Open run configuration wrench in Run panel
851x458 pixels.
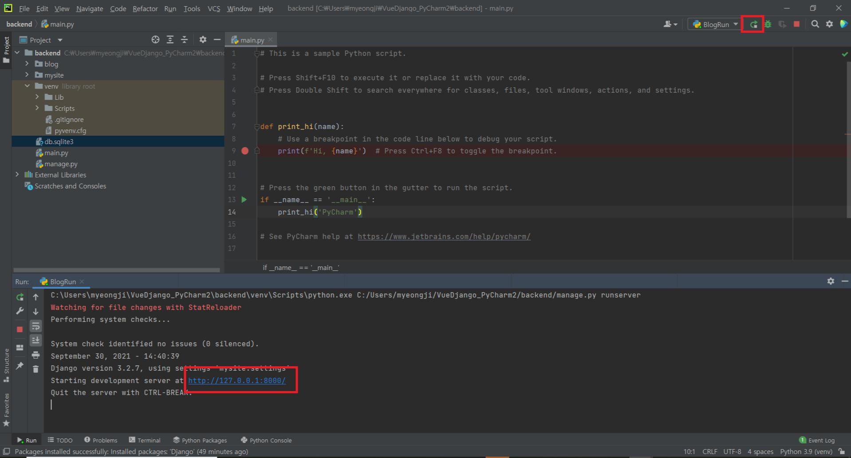pyautogui.click(x=20, y=311)
